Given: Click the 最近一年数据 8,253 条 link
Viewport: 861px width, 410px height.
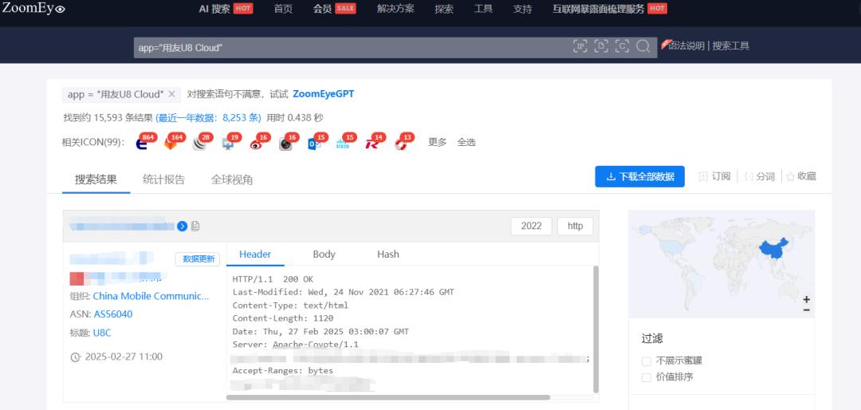Looking at the screenshot, I should [209, 117].
